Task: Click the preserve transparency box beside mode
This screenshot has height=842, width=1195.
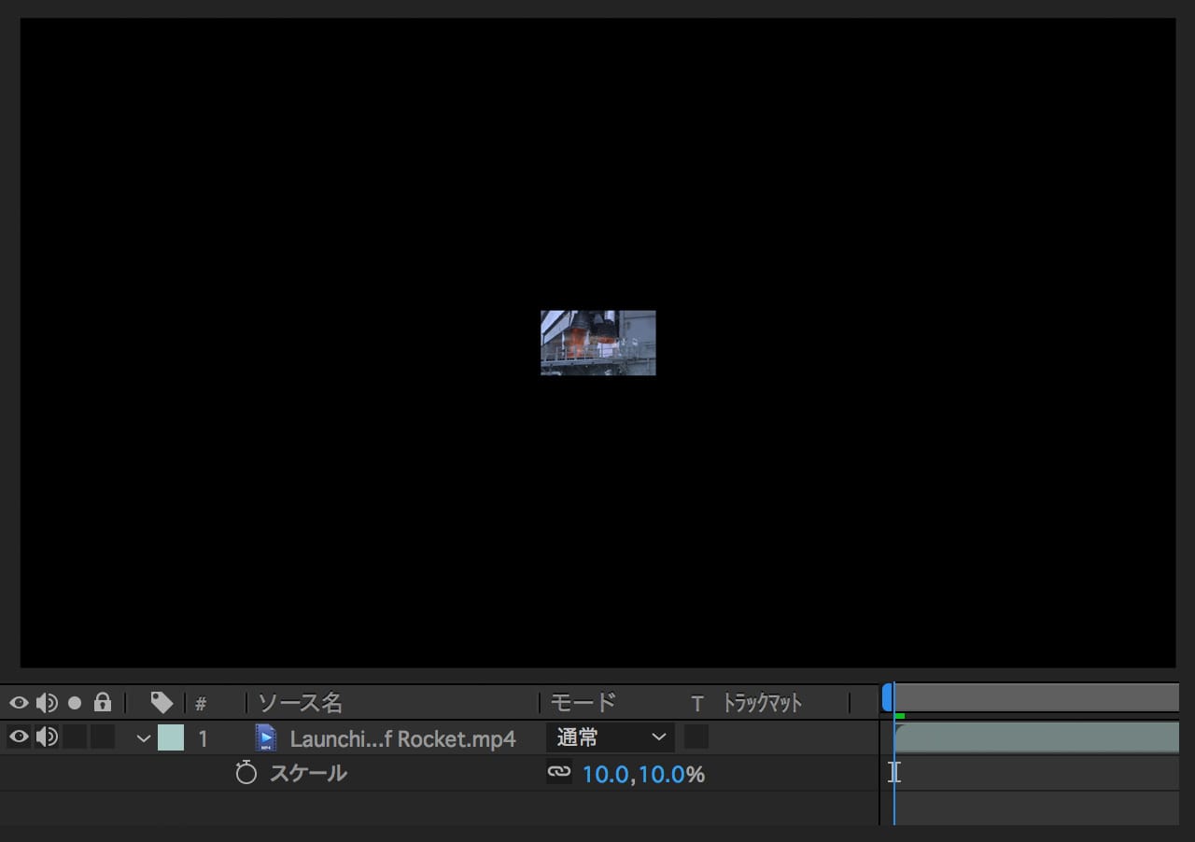Action: pyautogui.click(x=696, y=737)
